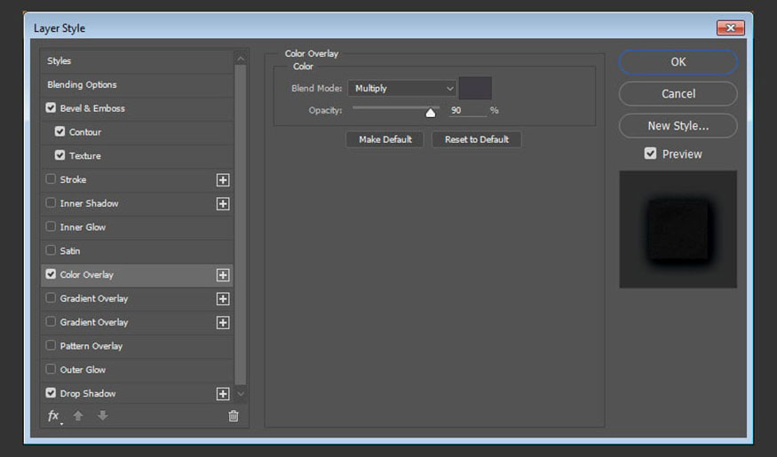Click plus icon on first Gradient Overlay row

(223, 299)
